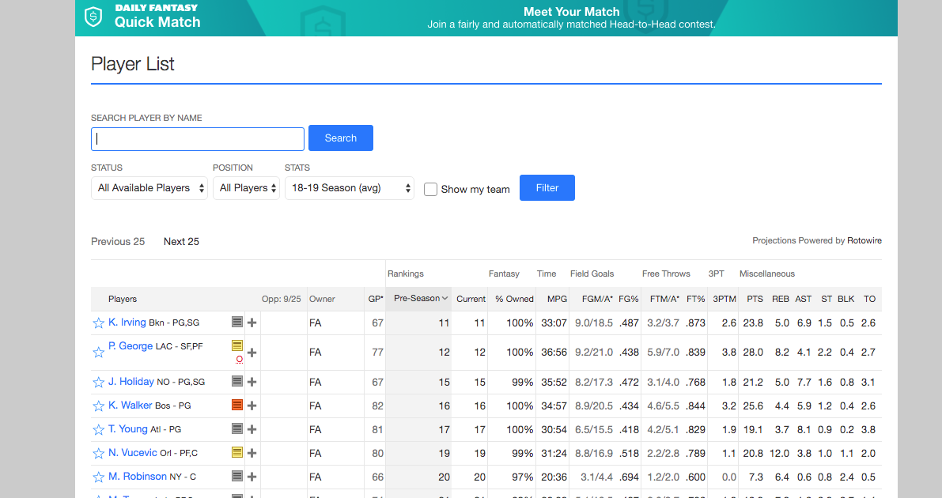The image size is (942, 498).
Task: Sort by the % Owned column header
Action: pyautogui.click(x=514, y=299)
